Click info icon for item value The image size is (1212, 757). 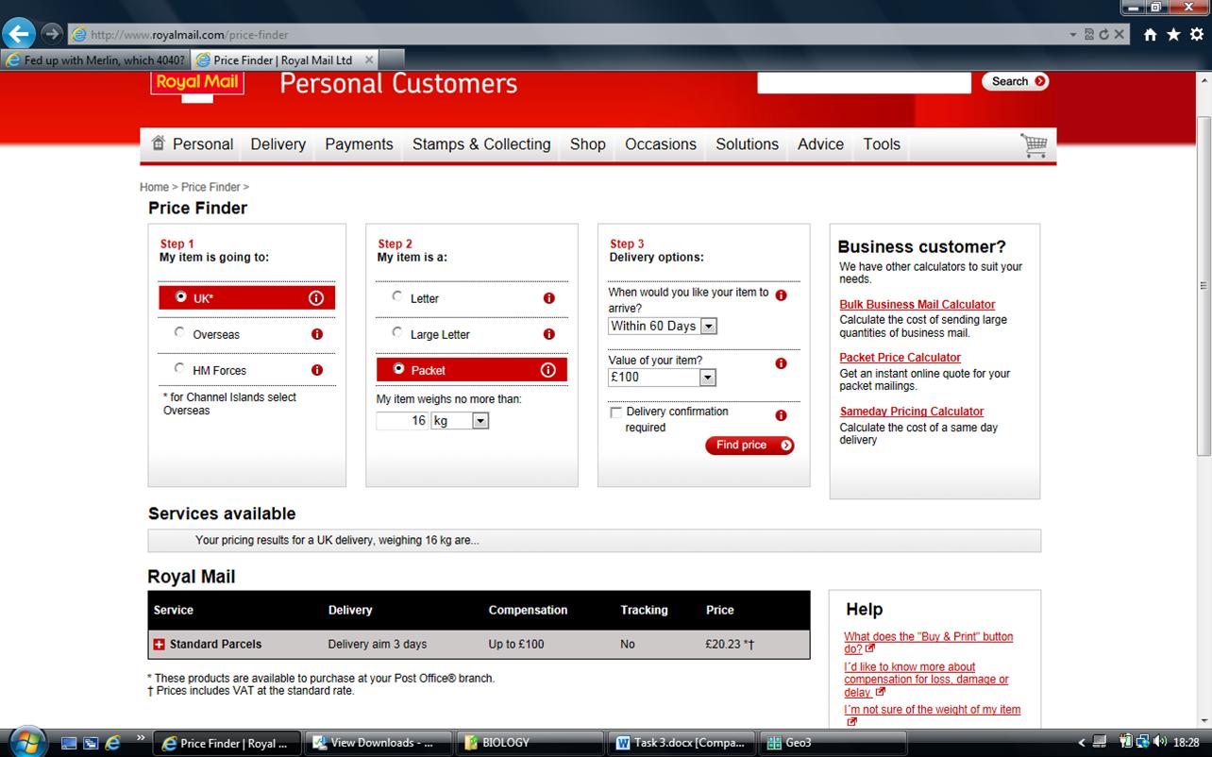[781, 363]
